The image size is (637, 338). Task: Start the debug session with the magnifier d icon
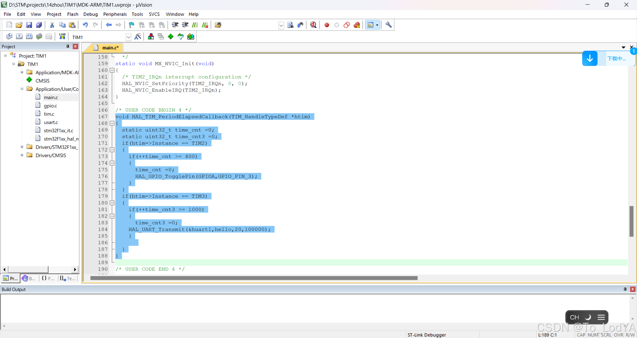313,25
